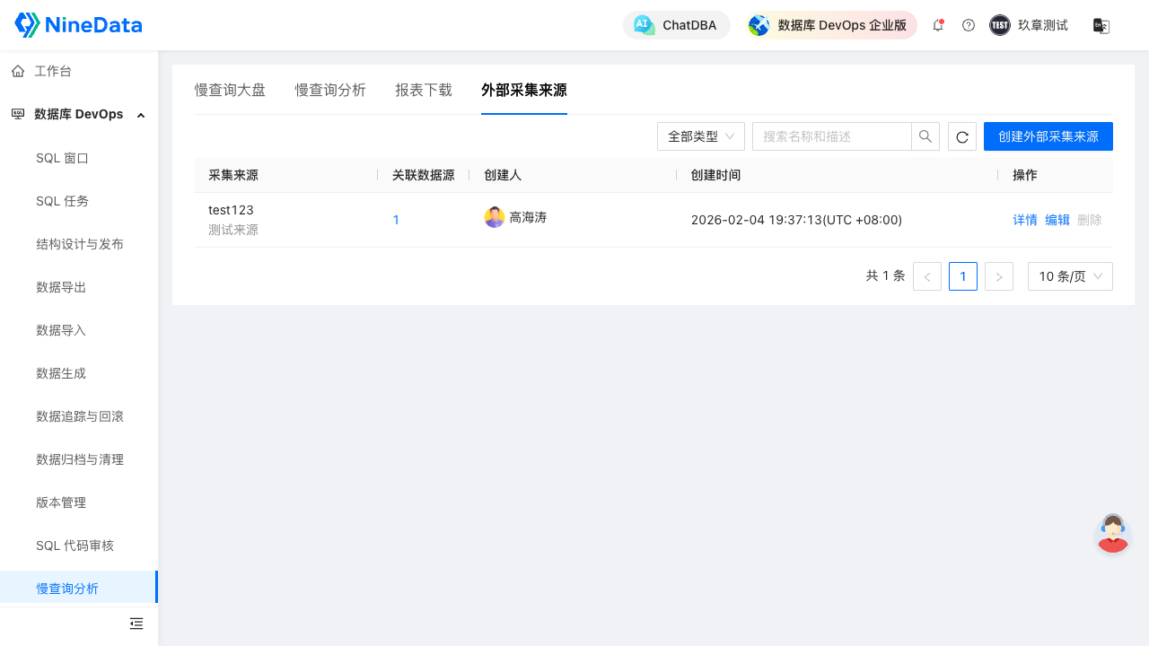The width and height of the screenshot is (1149, 646).
Task: Open the customer service avatar bubble
Action: tap(1112, 533)
